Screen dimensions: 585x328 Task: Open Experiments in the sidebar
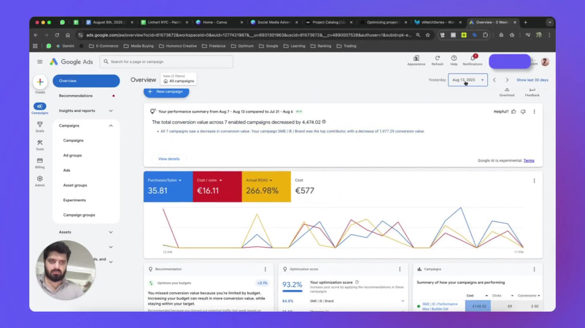click(74, 200)
